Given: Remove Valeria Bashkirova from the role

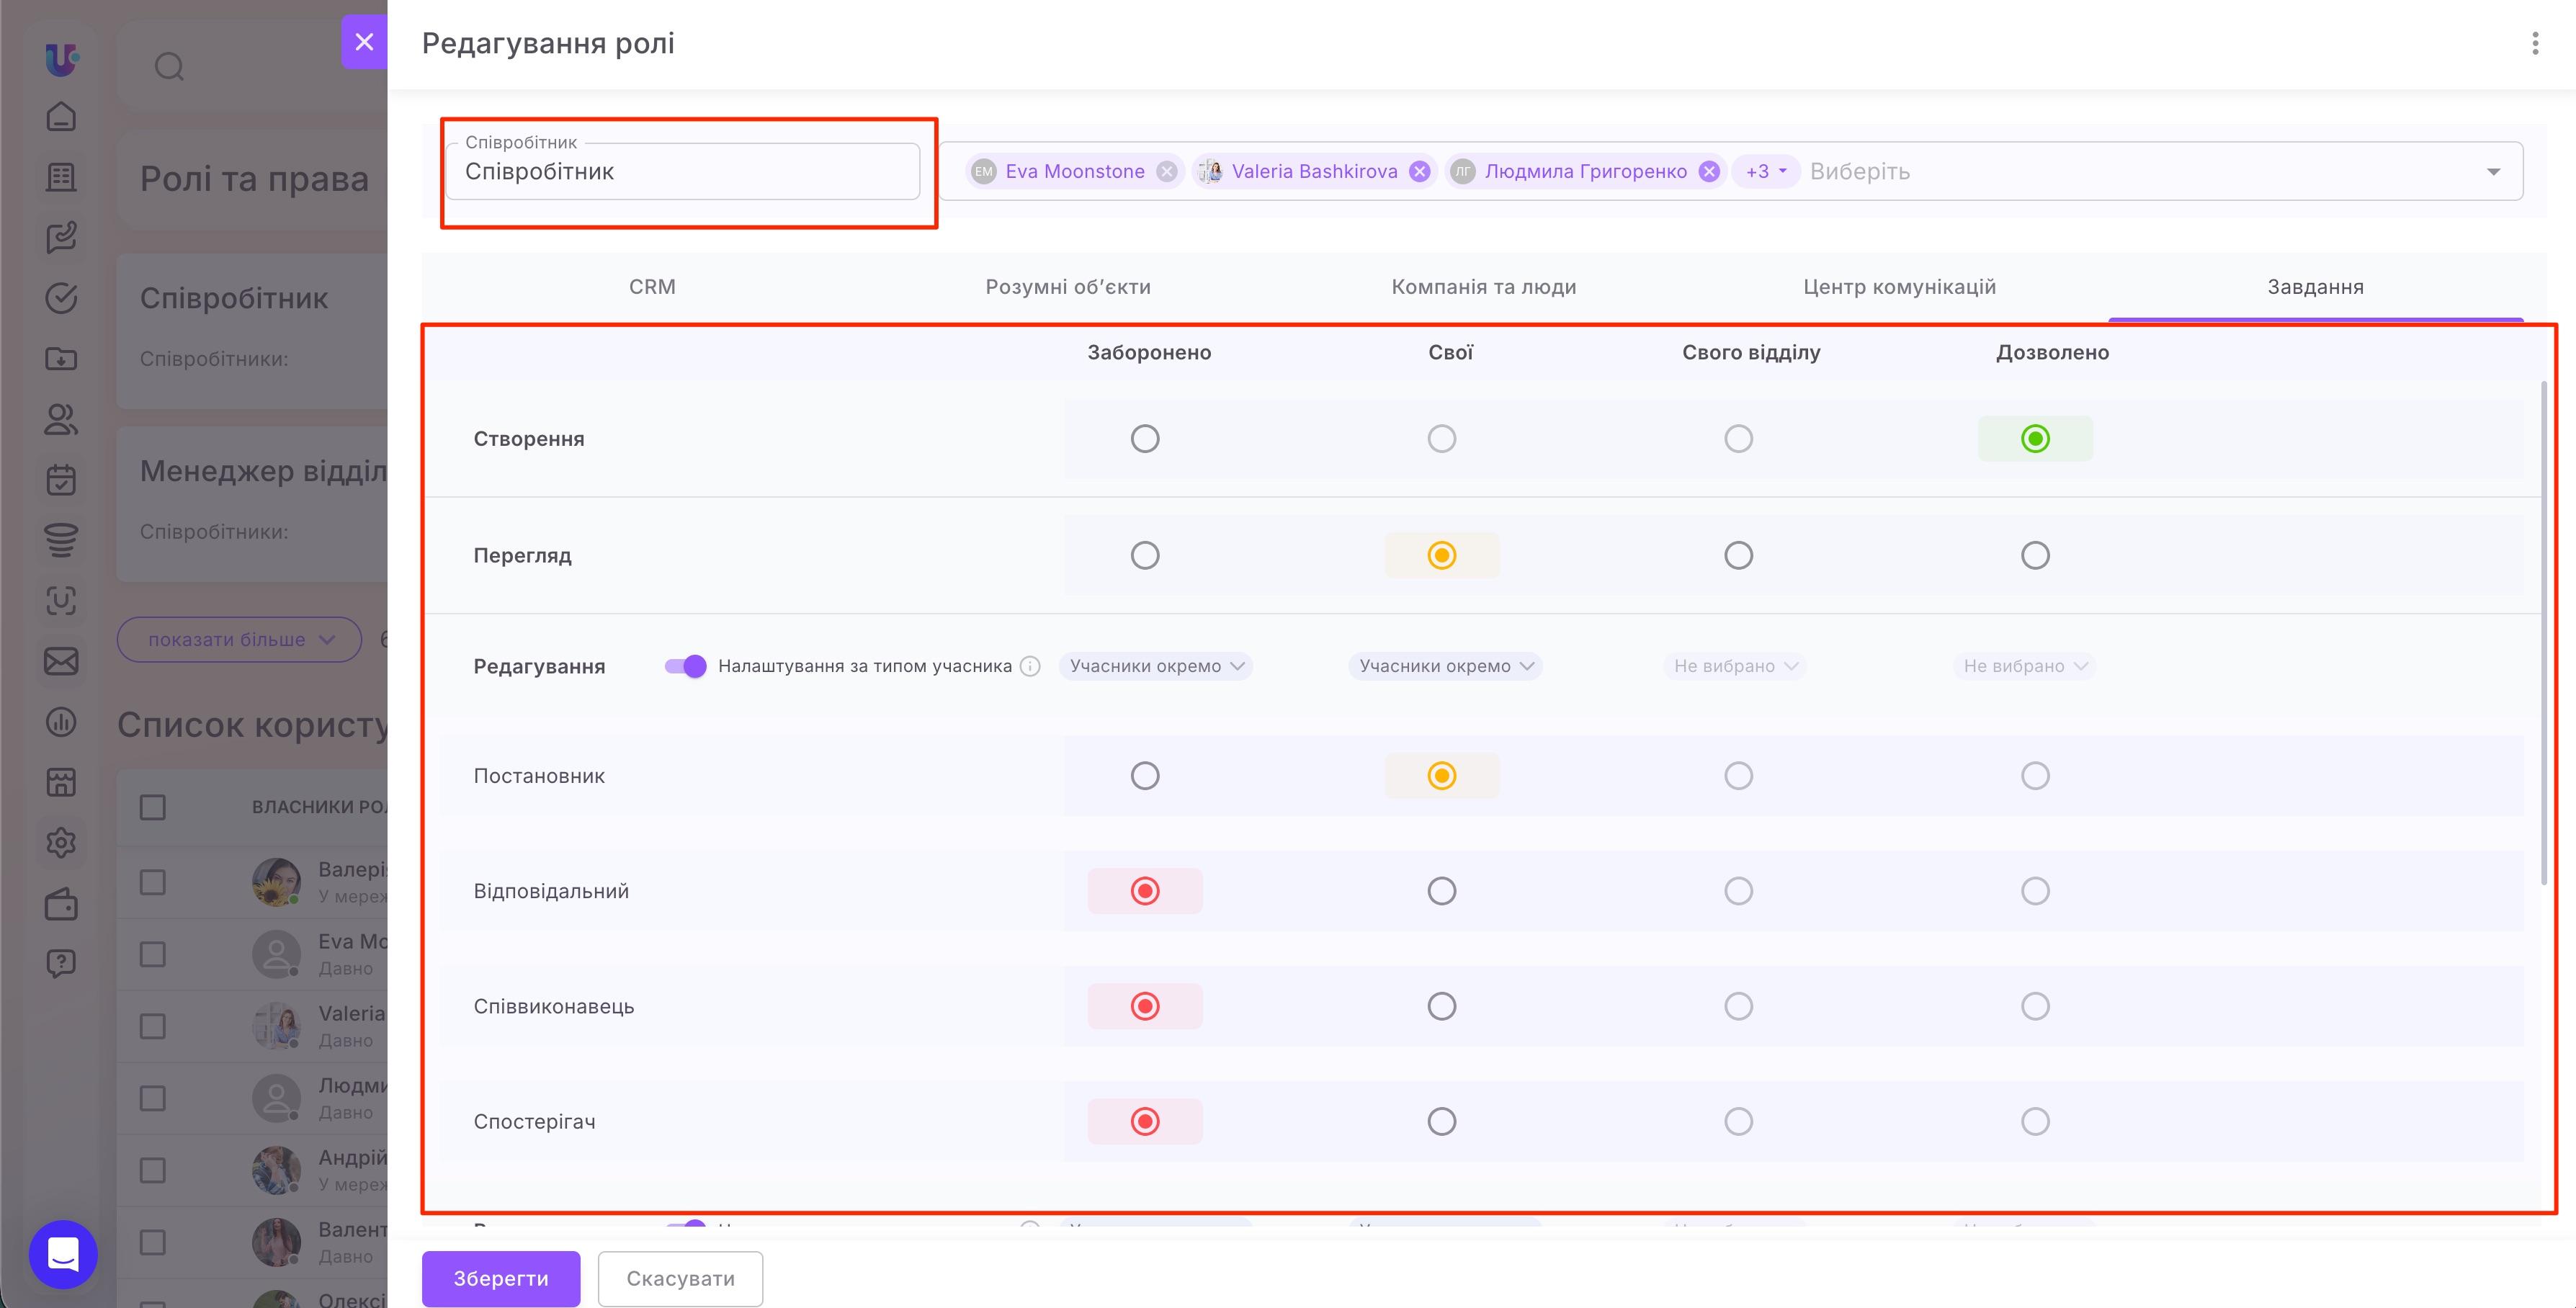Looking at the screenshot, I should [x=1419, y=172].
